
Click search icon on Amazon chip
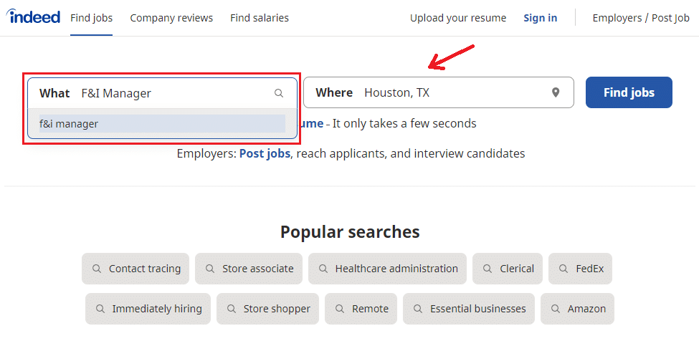click(556, 309)
